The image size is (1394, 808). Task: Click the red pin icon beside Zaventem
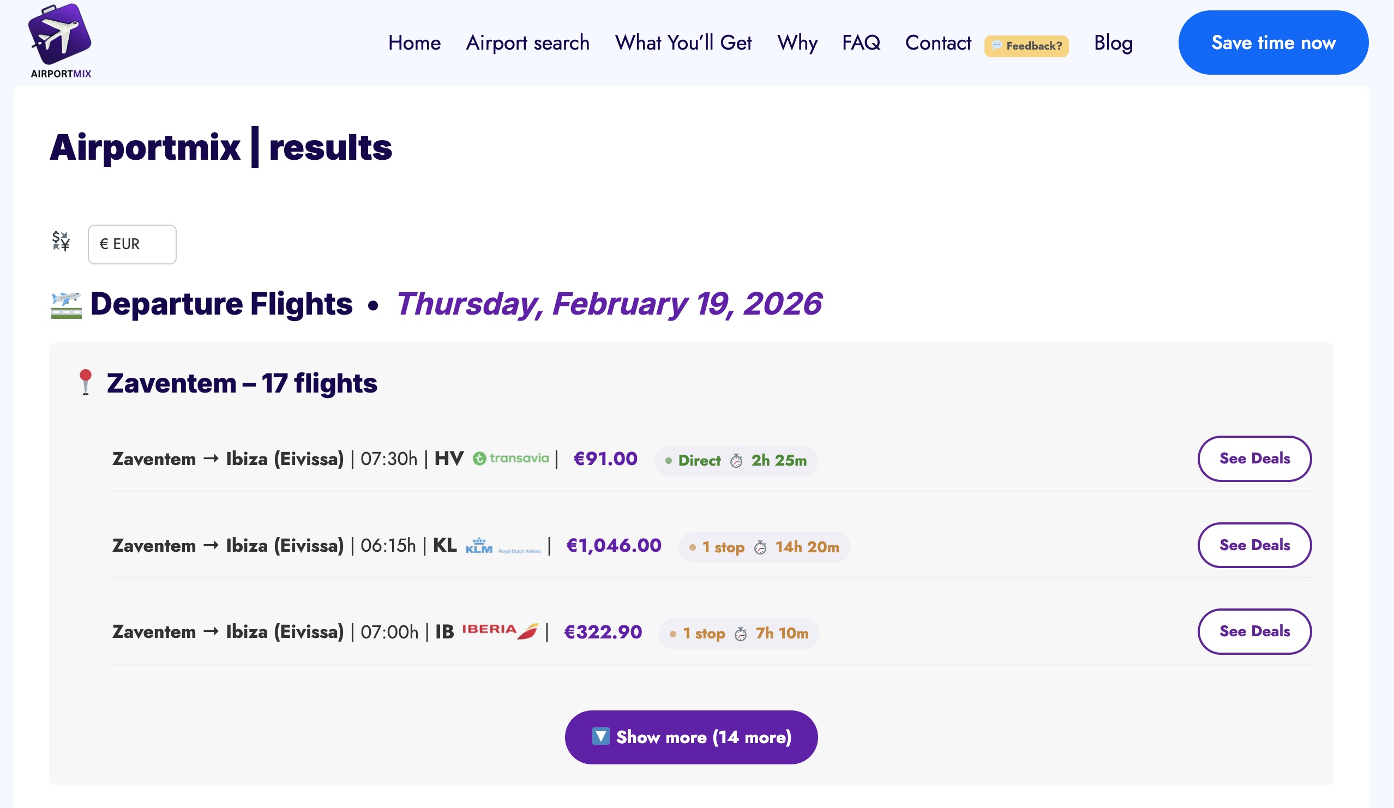86,382
